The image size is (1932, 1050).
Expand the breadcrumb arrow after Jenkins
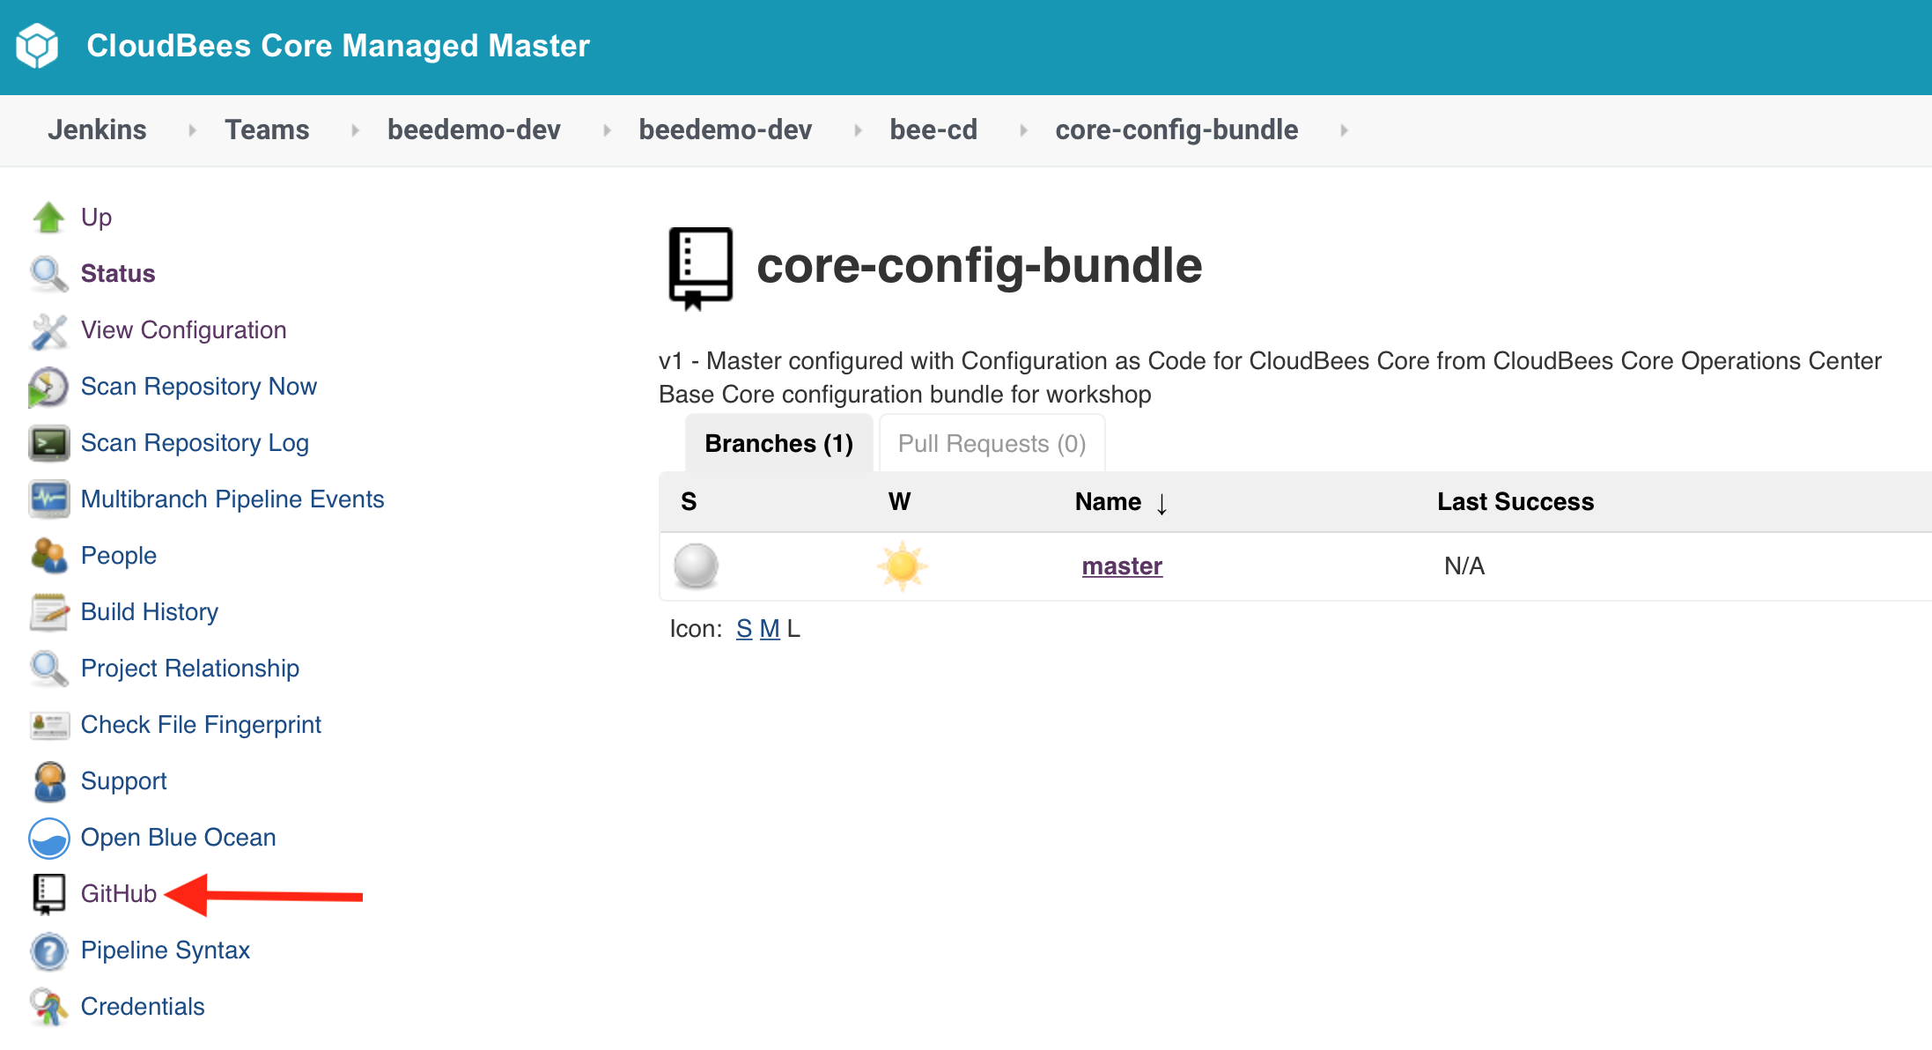[192, 130]
